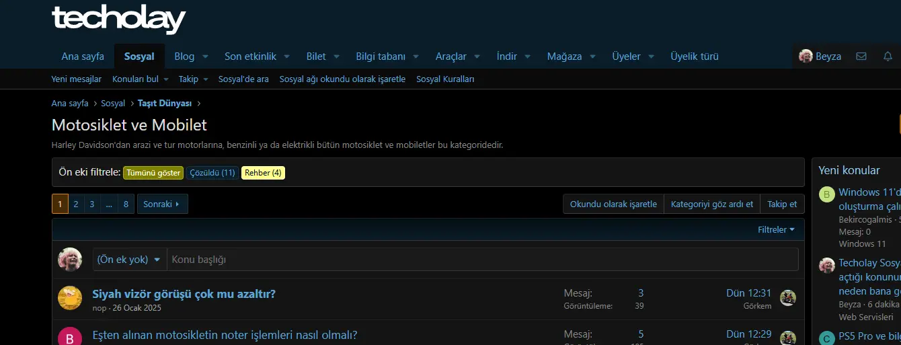
Task: Open the (Ön ek yok) prefix selector
Action: (130, 260)
